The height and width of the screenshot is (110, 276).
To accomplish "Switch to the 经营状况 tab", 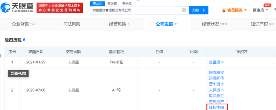I will [x=215, y=24].
